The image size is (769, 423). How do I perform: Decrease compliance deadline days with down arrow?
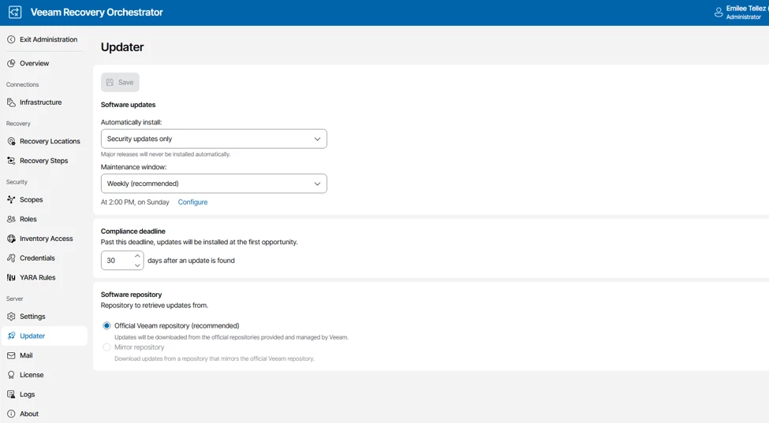(137, 265)
